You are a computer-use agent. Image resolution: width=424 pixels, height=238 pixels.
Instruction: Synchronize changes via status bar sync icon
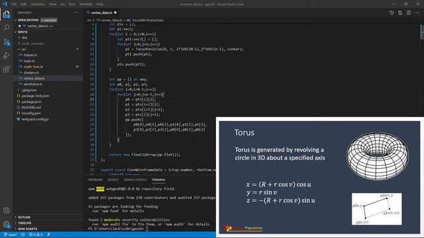(x=23, y=235)
